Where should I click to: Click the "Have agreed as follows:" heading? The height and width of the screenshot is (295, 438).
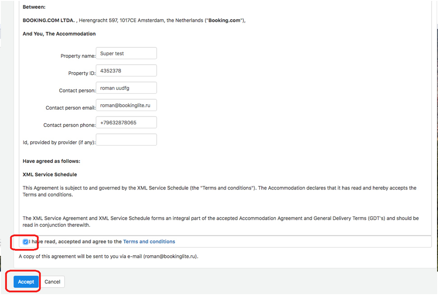tap(51, 161)
